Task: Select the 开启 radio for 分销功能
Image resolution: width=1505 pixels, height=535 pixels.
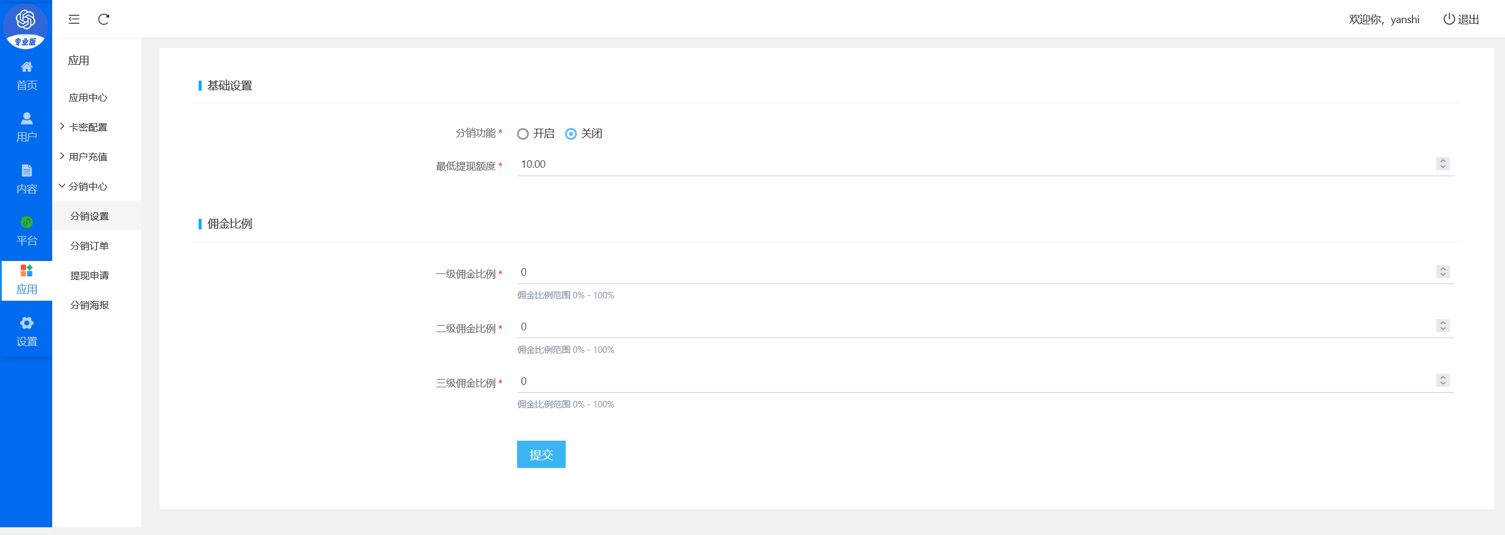Action: pos(523,134)
